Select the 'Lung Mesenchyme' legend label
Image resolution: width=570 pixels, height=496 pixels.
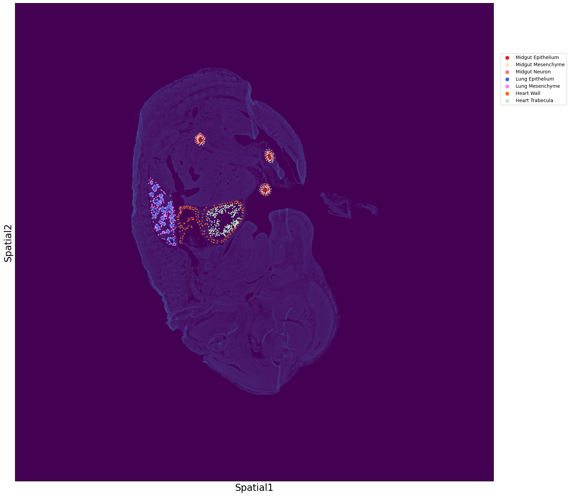[538, 86]
